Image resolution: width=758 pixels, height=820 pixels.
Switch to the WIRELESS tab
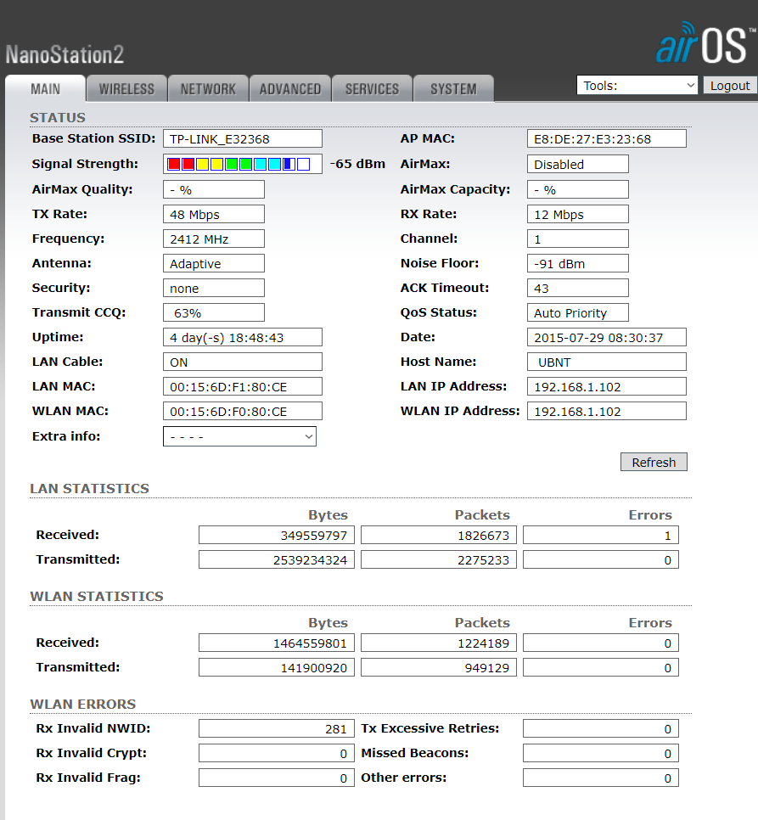pos(127,89)
